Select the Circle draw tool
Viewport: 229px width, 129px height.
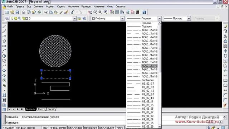4,56
